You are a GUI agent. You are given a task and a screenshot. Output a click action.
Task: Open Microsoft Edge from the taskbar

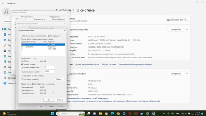(112, 113)
